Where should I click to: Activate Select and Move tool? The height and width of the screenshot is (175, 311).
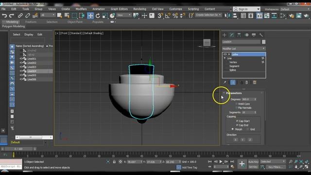click(90, 16)
